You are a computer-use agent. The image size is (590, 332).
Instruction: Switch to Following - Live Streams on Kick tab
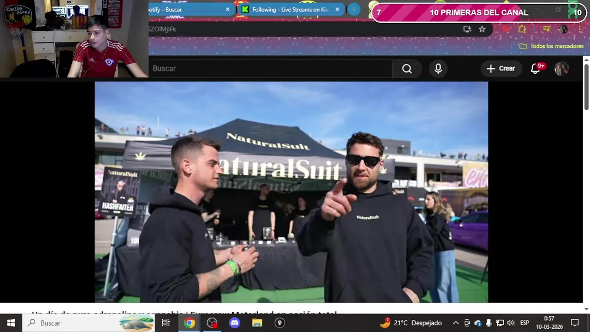tap(291, 9)
